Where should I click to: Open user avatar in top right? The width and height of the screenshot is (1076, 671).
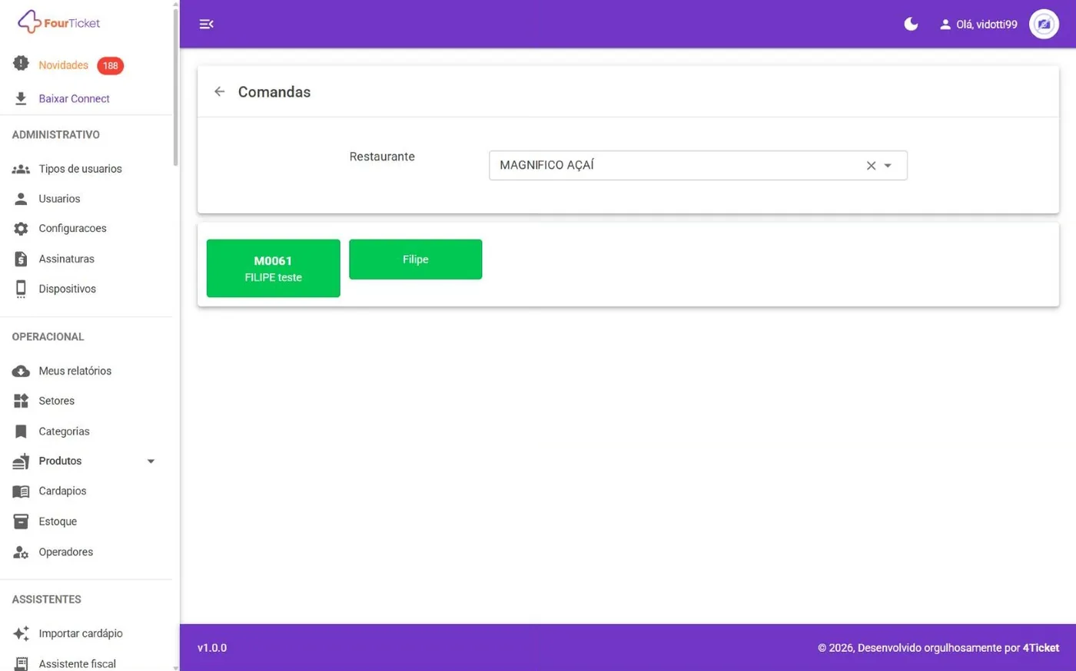point(1044,24)
